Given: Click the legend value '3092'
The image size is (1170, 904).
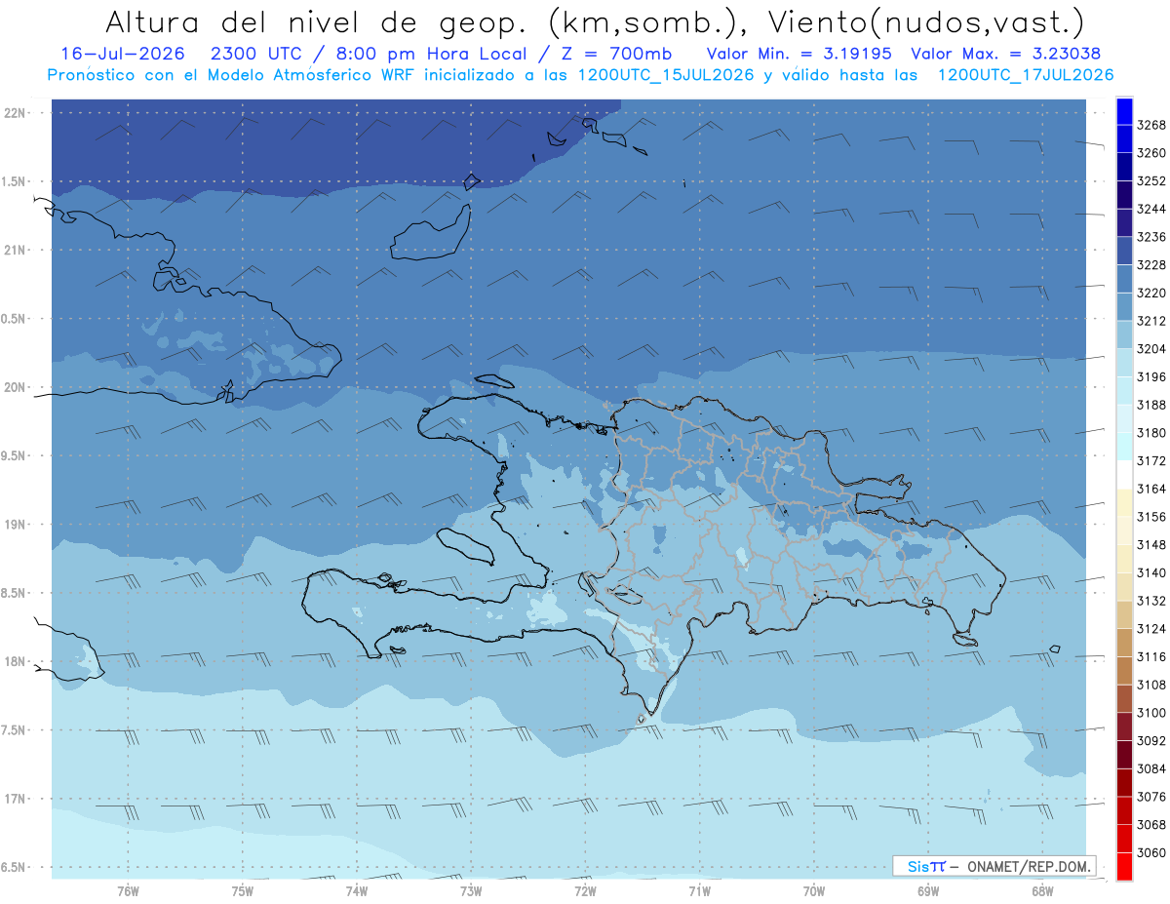Looking at the screenshot, I should [x=1151, y=741].
